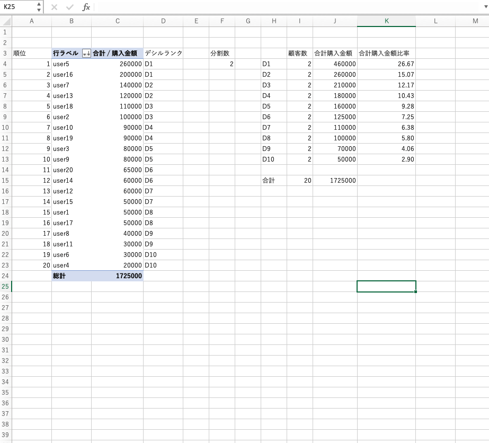This screenshot has width=489, height=443.
Task: Expand the Name Box dropdown arrows
Action: (39, 7)
